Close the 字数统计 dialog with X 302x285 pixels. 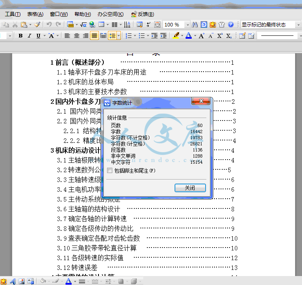tap(201, 101)
